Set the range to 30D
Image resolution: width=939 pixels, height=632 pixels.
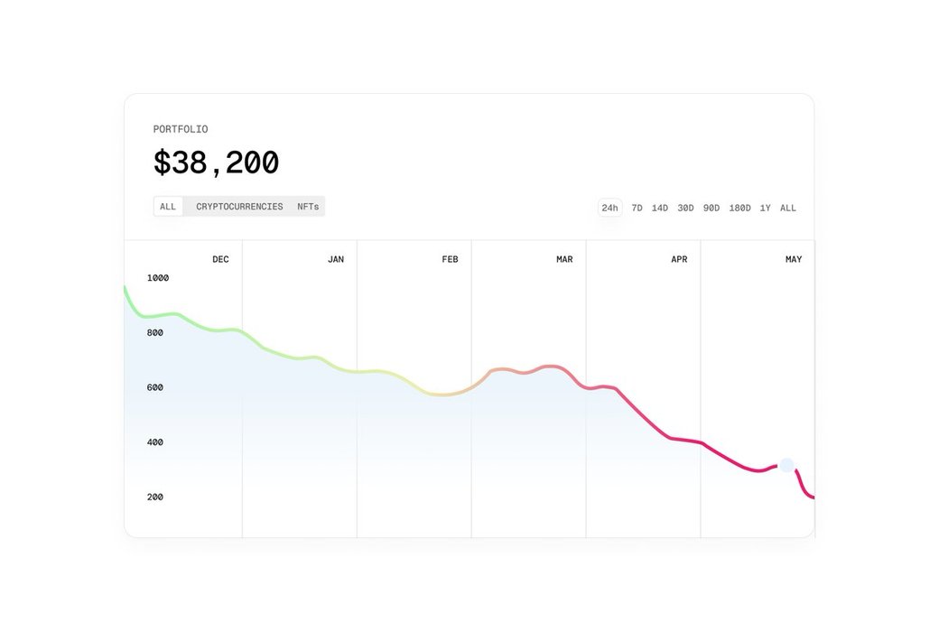pyautogui.click(x=686, y=209)
